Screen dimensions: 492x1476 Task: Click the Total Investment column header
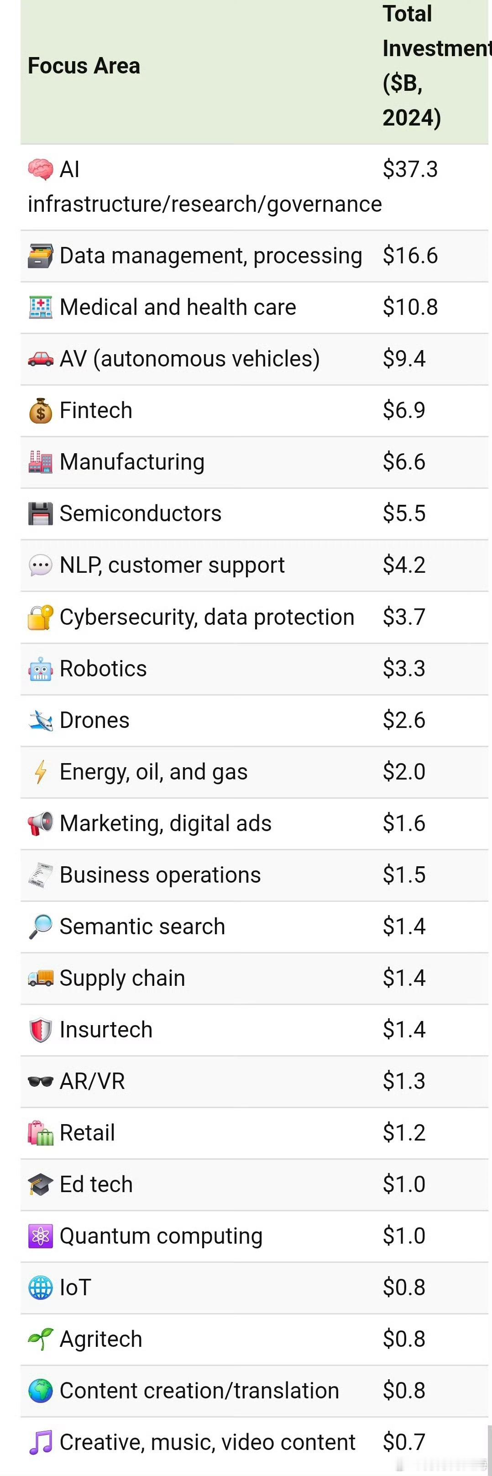(x=436, y=66)
